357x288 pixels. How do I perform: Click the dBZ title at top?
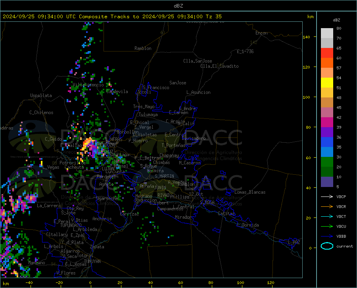[x=178, y=6]
